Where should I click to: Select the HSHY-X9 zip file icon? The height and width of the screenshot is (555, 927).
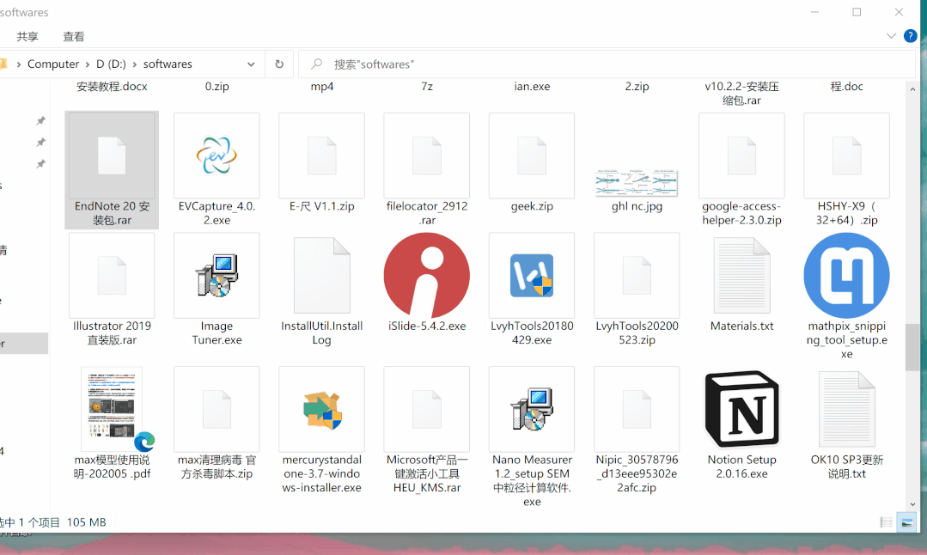[846, 156]
